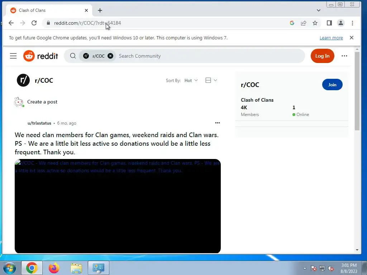
Task: Bookmark this tab with star icon
Action: tap(315, 23)
